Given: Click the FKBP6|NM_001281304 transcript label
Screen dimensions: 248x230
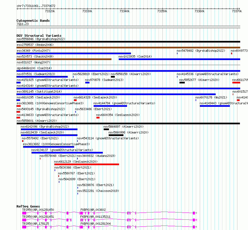Looking at the screenshot, I should tap(96, 224).
